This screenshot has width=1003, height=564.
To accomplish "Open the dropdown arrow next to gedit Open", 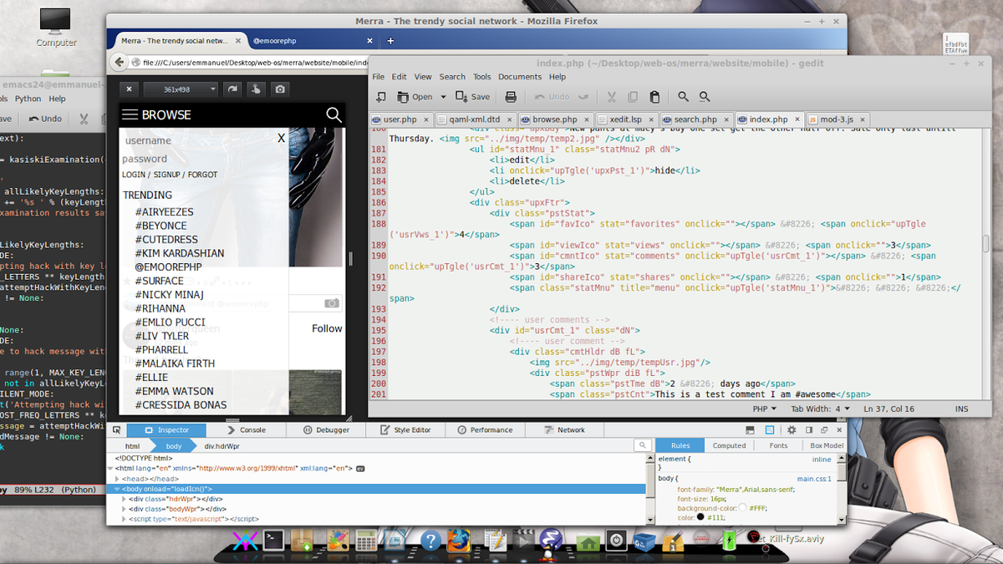I will coord(442,97).
